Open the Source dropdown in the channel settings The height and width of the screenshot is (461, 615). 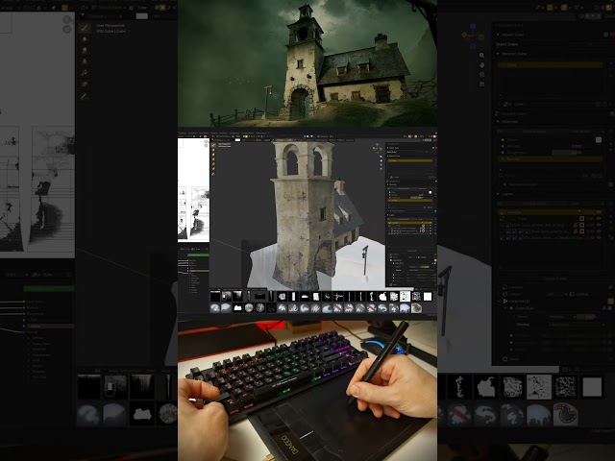[x=576, y=325]
